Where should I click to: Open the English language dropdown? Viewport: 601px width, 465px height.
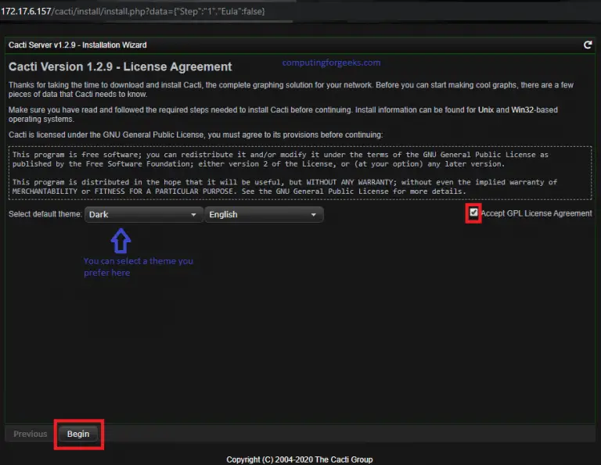pyautogui.click(x=263, y=214)
